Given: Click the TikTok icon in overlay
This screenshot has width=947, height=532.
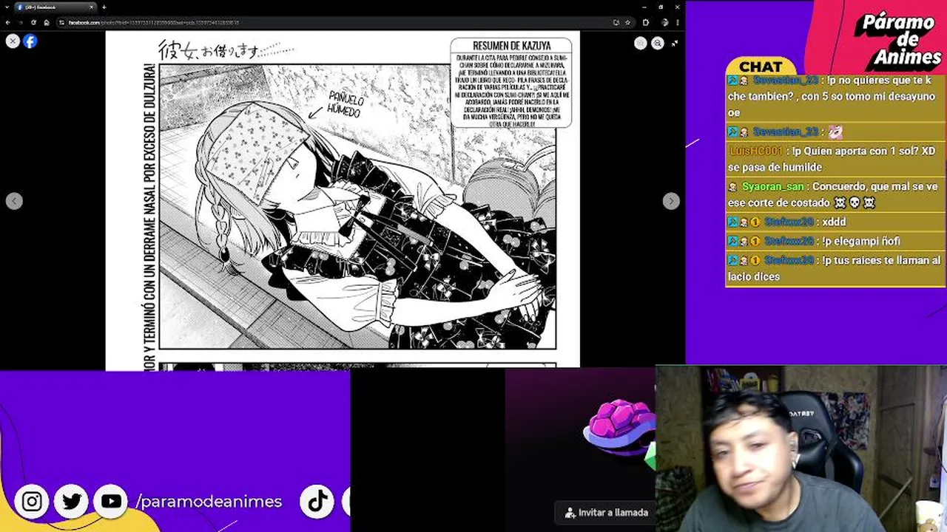Looking at the screenshot, I should (317, 502).
